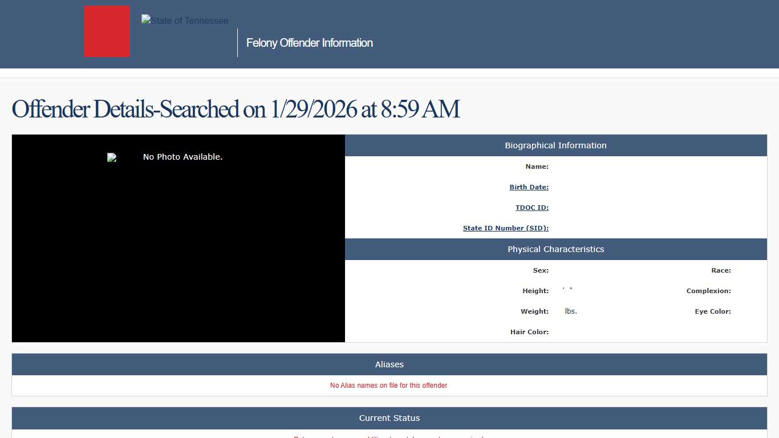Click the Current Status section header
The image size is (779, 438).
click(x=389, y=418)
